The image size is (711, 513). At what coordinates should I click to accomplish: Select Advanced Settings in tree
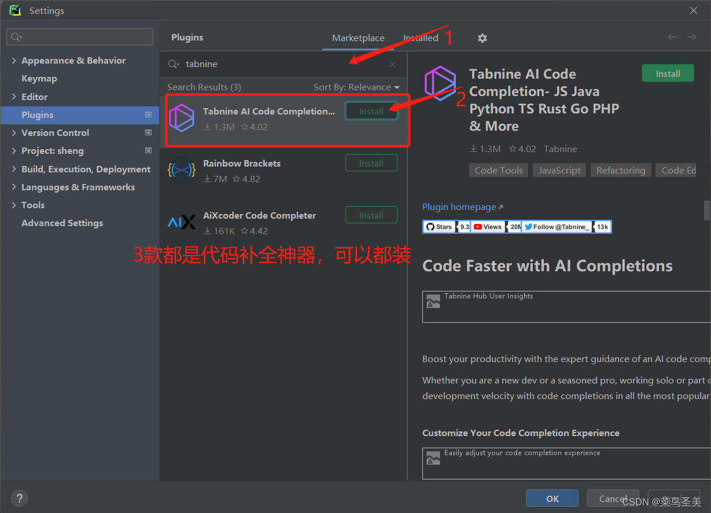[62, 223]
